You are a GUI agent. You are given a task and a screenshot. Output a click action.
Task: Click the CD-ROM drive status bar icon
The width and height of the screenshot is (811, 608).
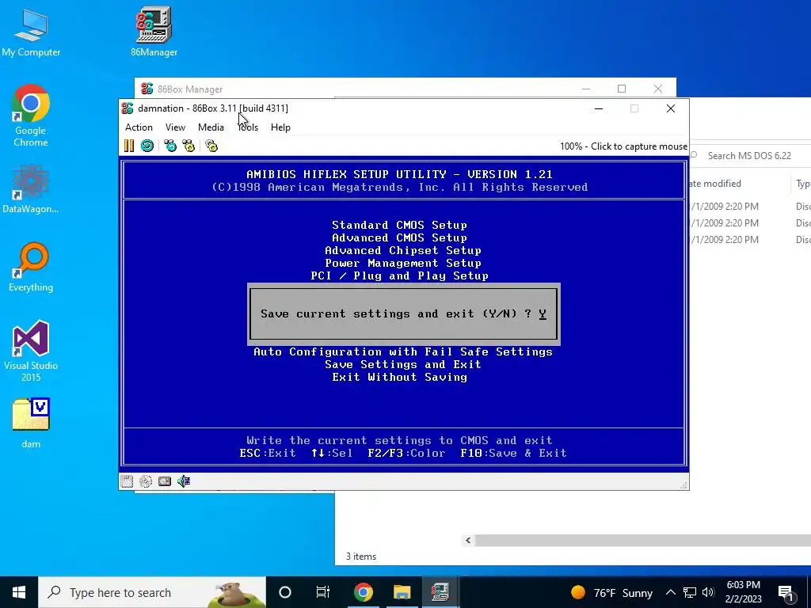pos(146,481)
